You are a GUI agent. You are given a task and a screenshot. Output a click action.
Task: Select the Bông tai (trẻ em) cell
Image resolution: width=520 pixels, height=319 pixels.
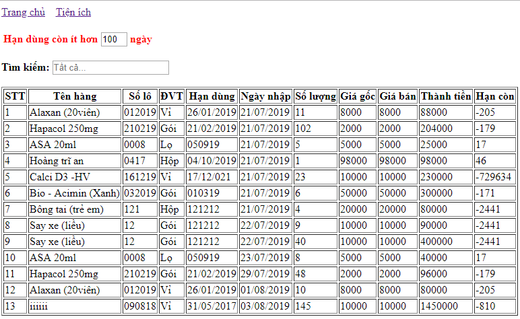pos(75,209)
